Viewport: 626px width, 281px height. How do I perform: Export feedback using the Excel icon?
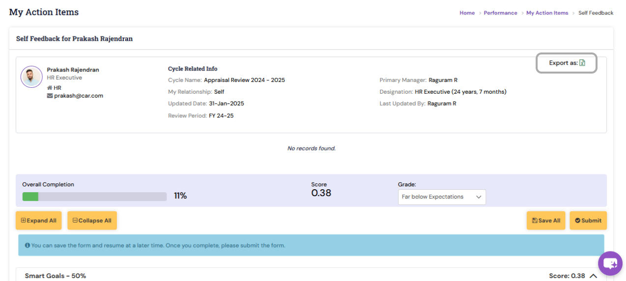[582, 63]
